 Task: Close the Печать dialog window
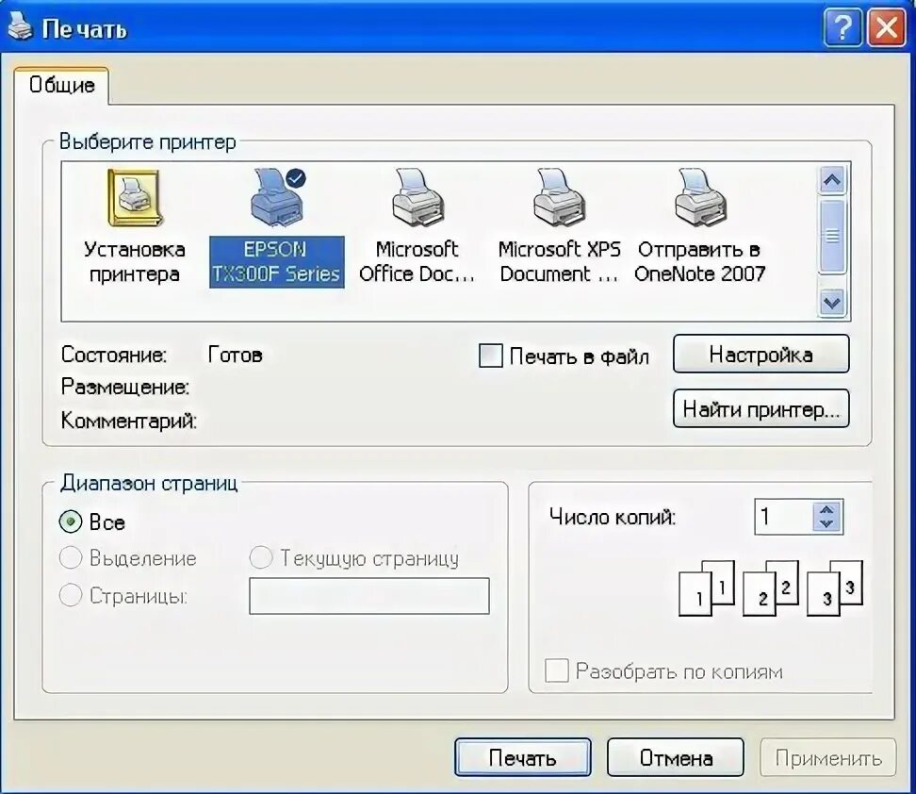(x=886, y=27)
